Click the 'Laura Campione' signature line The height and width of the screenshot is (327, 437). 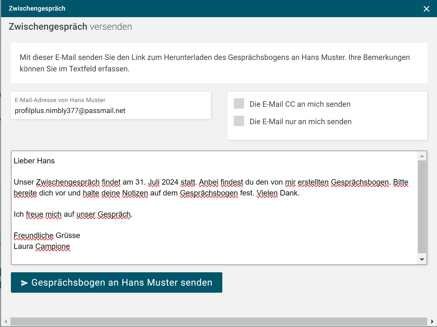[x=42, y=246]
